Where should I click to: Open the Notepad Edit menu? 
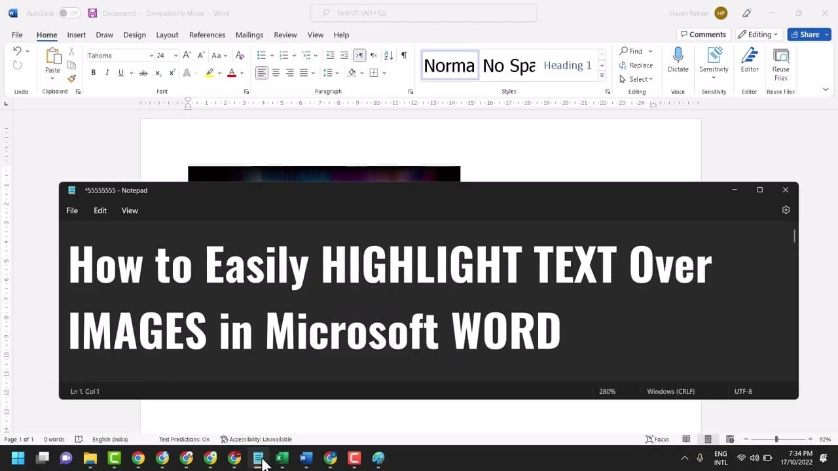100,211
